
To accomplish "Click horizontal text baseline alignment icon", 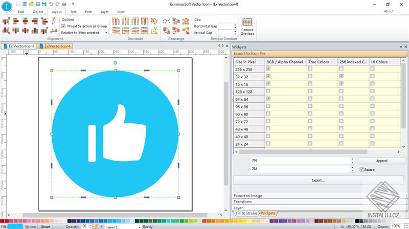I will click(54, 31).
